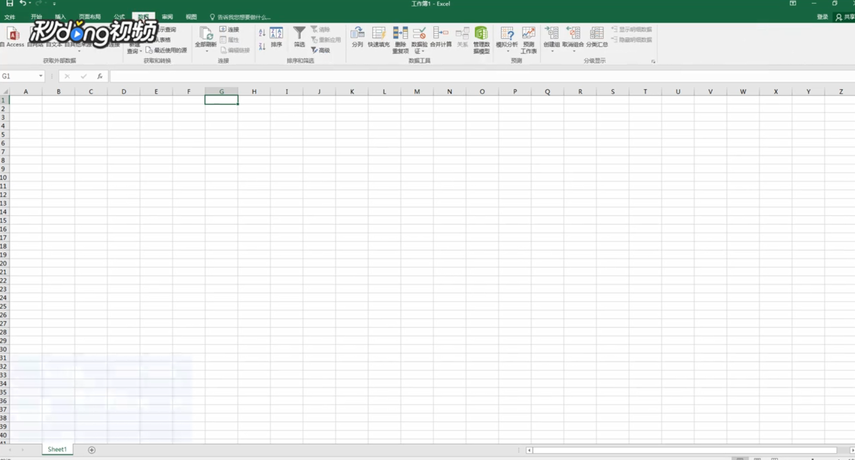Image resolution: width=855 pixels, height=460 pixels.
Task: Select column Z header
Action: [841, 92]
